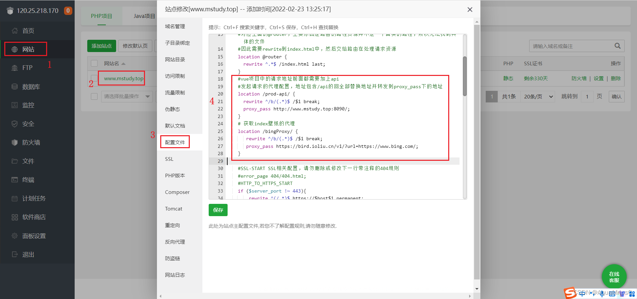Click the orange notification badge showing 0
The height and width of the screenshot is (299, 637).
(68, 11)
